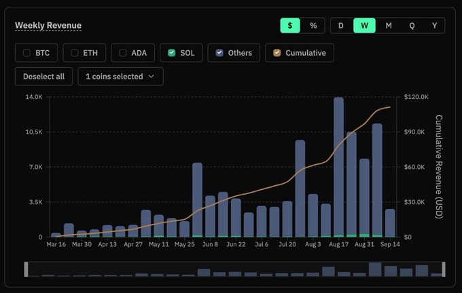462x293 pixels.
Task: Select weekly (W) interval
Action: tap(364, 26)
